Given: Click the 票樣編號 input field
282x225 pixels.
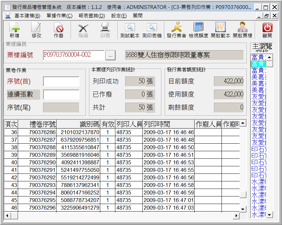Looking at the screenshot, I should coord(74,55).
